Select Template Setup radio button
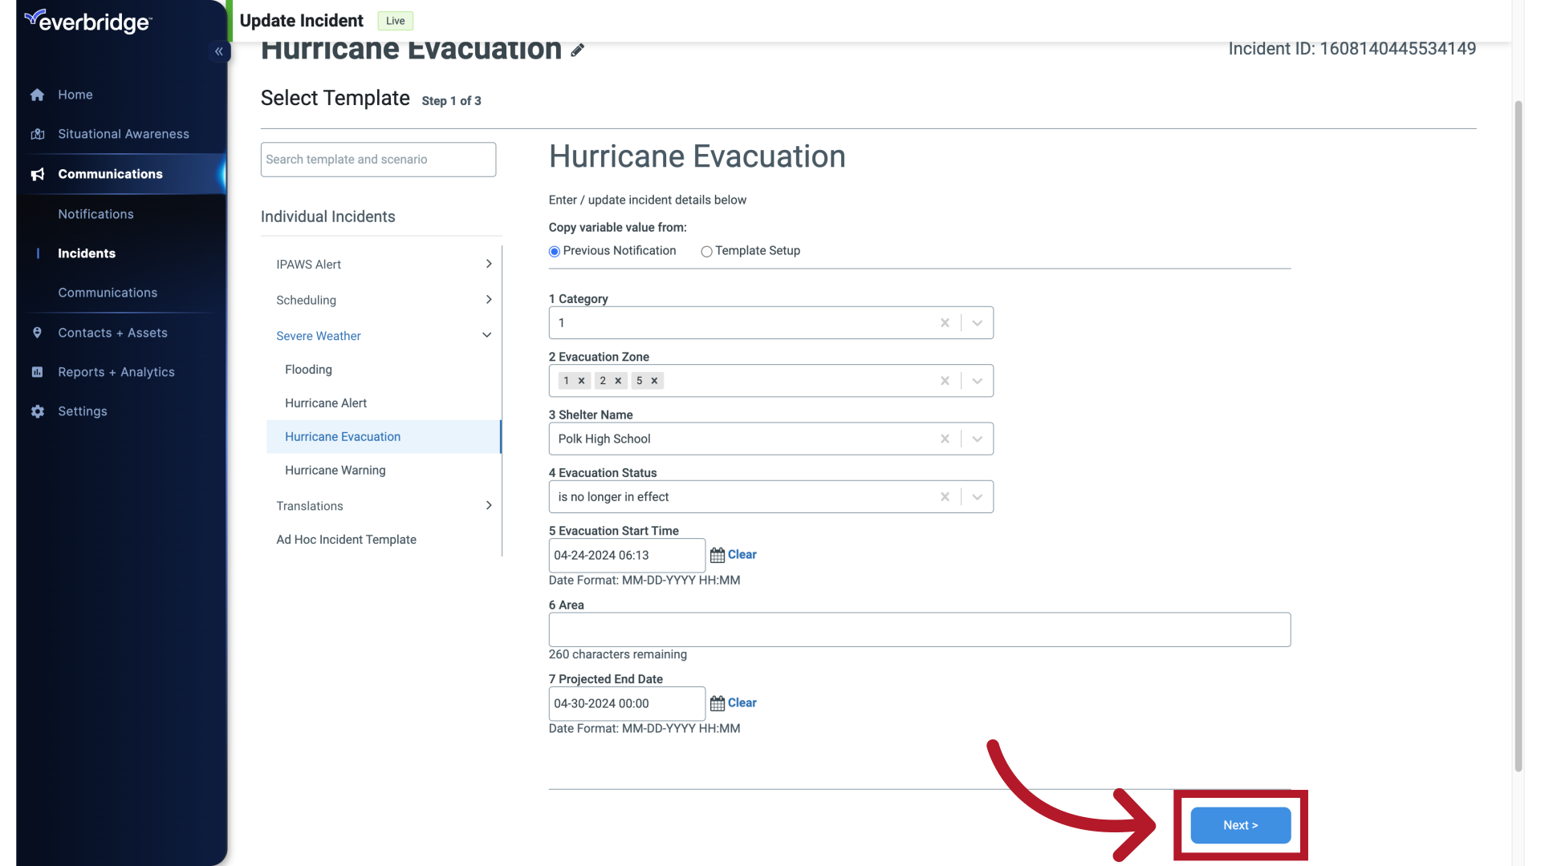 (706, 251)
